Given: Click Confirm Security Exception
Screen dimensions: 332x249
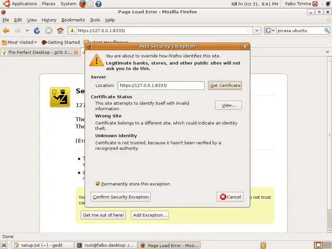Looking at the screenshot, I should tap(121, 197).
